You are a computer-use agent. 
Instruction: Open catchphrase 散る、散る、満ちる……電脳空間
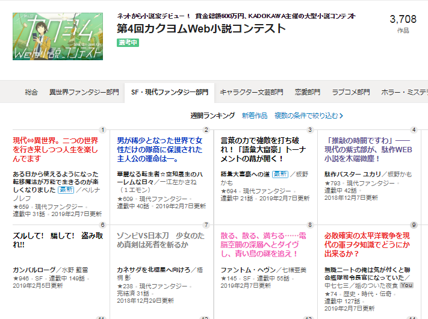click(263, 244)
